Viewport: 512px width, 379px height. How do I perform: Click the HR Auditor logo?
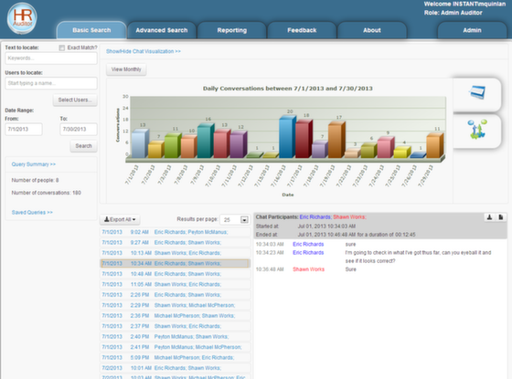[x=22, y=18]
